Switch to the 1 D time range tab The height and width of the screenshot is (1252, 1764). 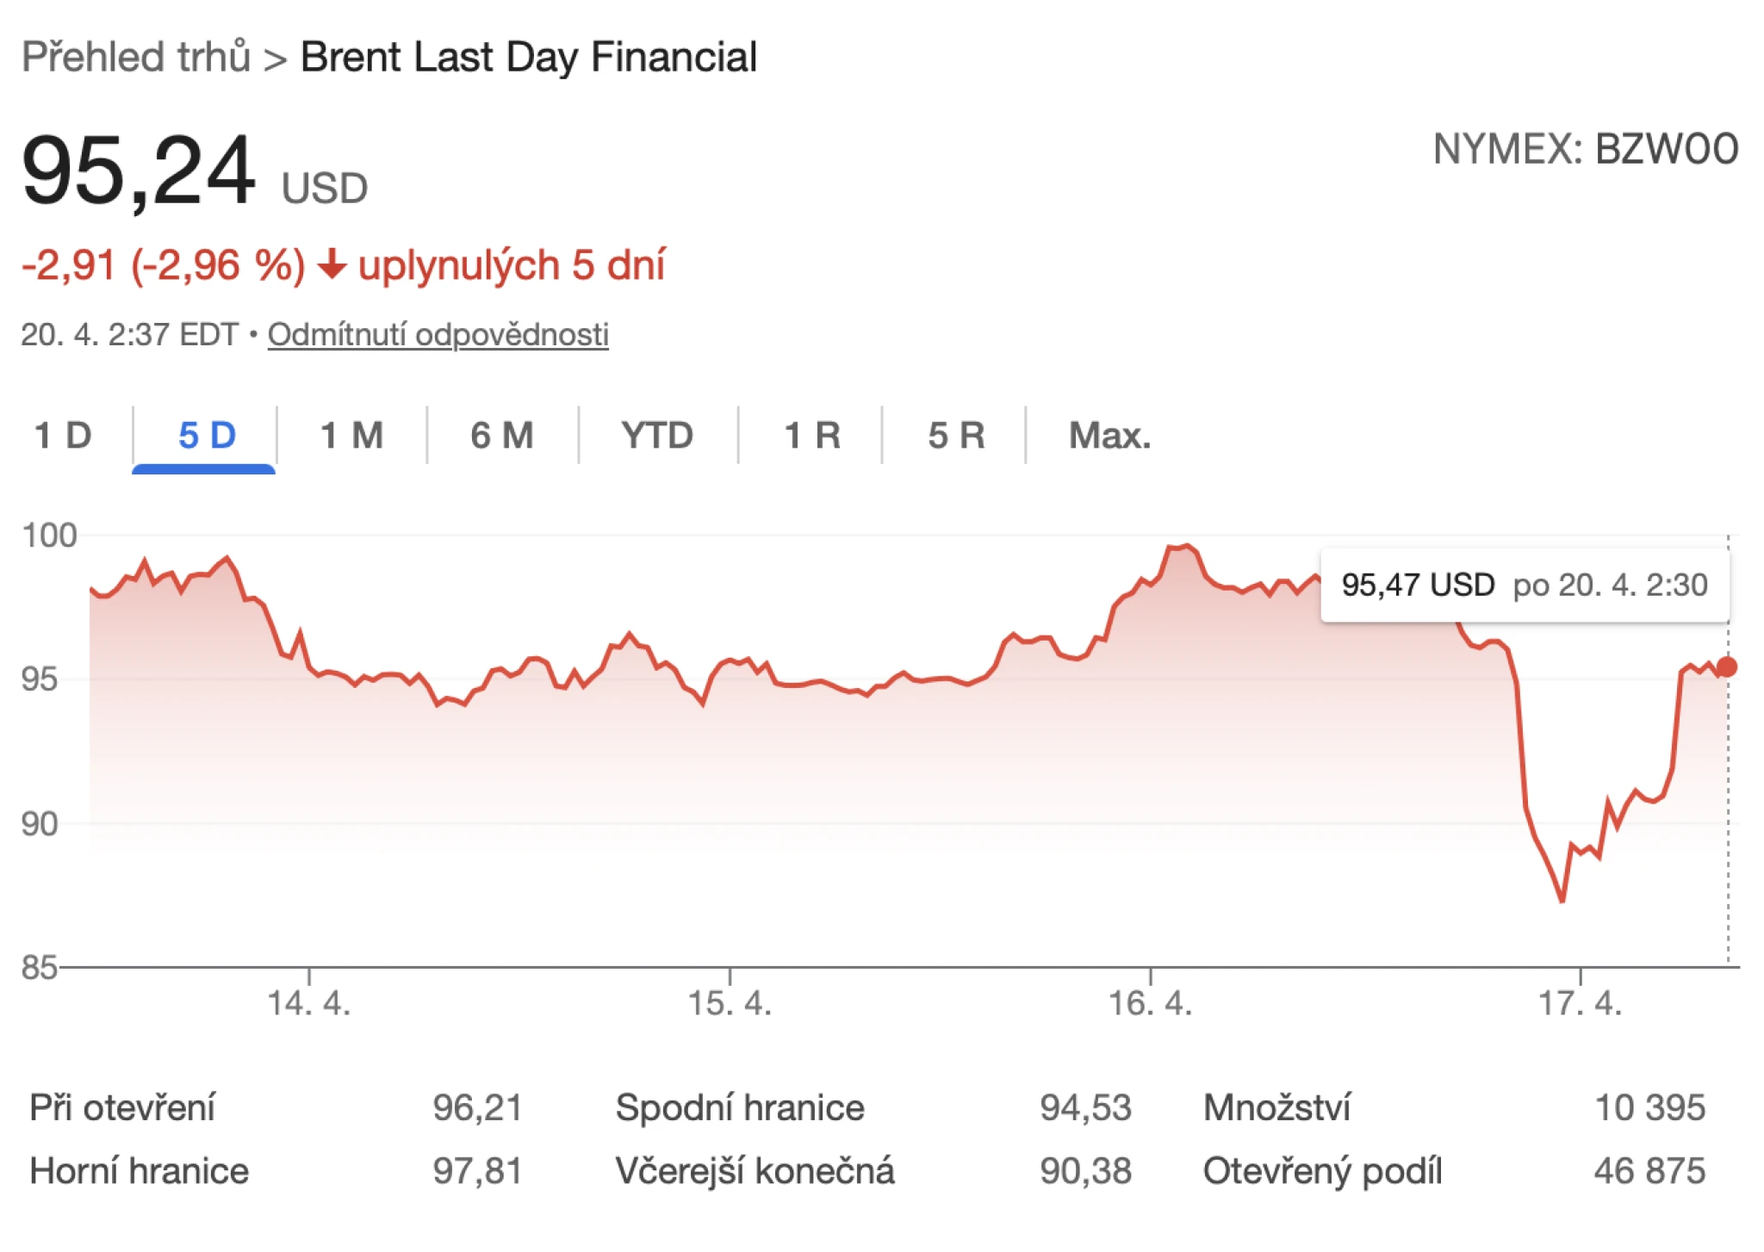pos(63,436)
